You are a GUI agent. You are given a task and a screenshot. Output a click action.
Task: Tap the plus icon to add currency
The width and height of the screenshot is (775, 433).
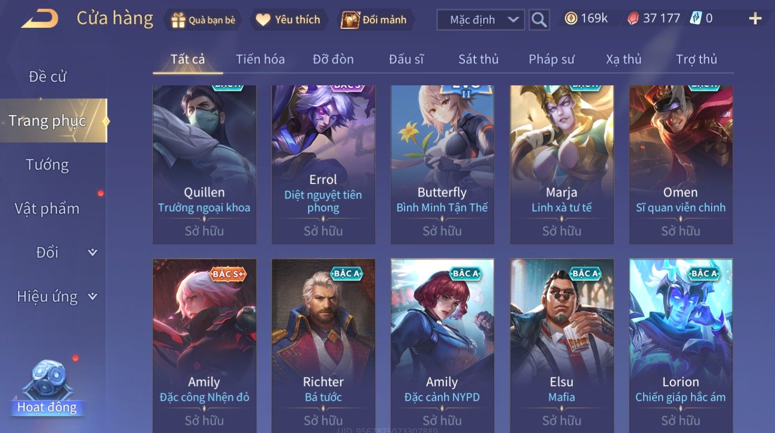(x=755, y=19)
